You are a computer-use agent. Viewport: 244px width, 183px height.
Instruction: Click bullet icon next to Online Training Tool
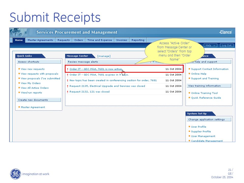(189, 93)
